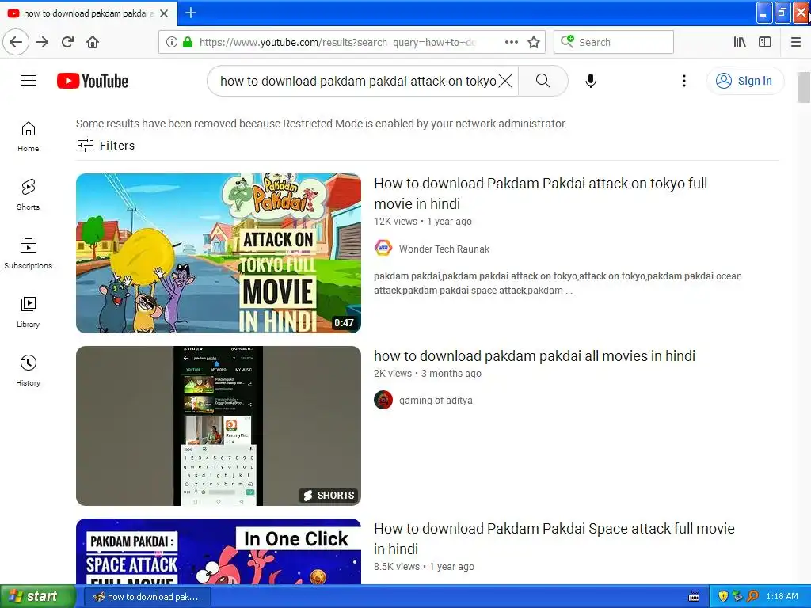Open Shorts in the YouTube sidebar
This screenshot has width=811, height=608.
(x=28, y=195)
